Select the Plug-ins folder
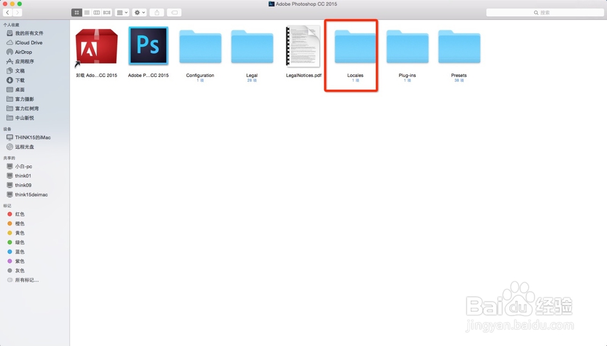 (x=407, y=47)
